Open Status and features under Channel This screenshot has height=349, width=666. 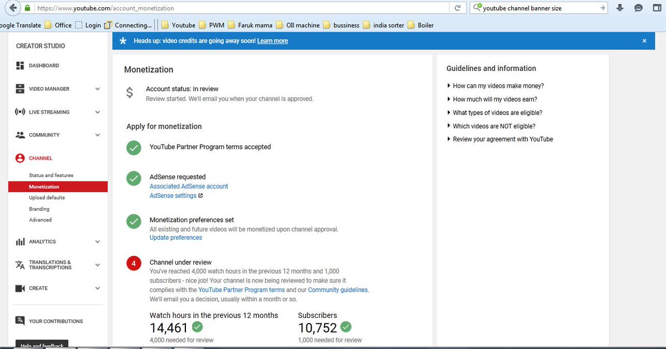coord(51,175)
